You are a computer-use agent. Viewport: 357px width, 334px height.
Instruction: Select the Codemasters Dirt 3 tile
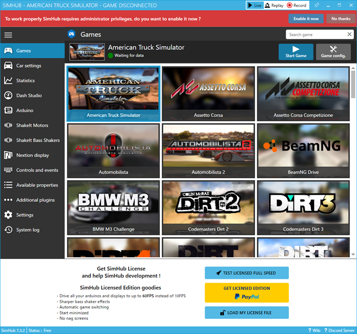(x=303, y=208)
